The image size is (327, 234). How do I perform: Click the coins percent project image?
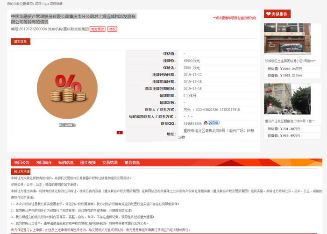(67, 88)
